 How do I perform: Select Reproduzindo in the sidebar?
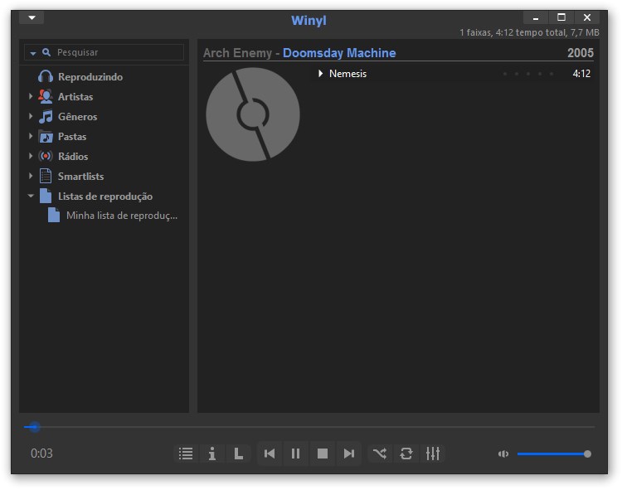pos(90,77)
